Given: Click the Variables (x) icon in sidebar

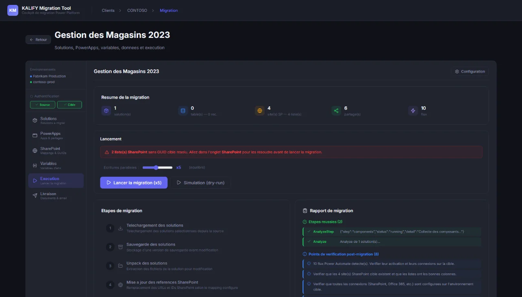Looking at the screenshot, I should 35,165.
